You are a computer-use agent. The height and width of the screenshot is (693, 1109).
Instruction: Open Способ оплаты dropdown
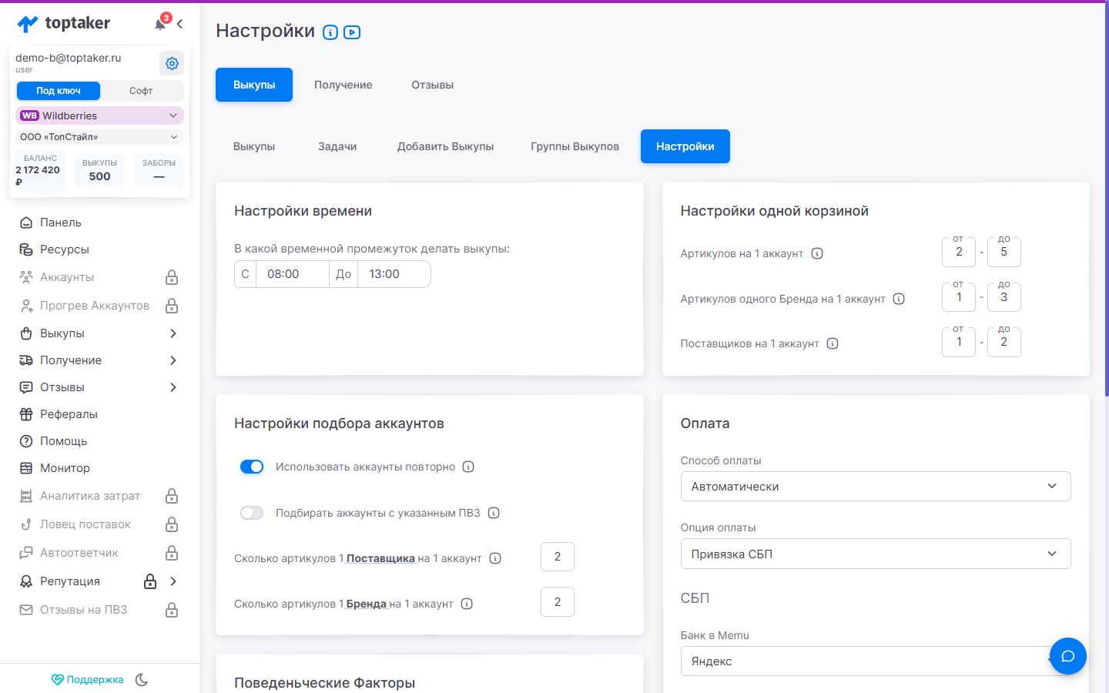[876, 487]
